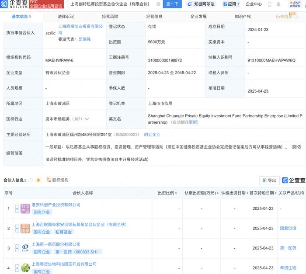Viewport: 306px width, 274px height.
Task: Open the 股权结构 view
Action: point(58,180)
